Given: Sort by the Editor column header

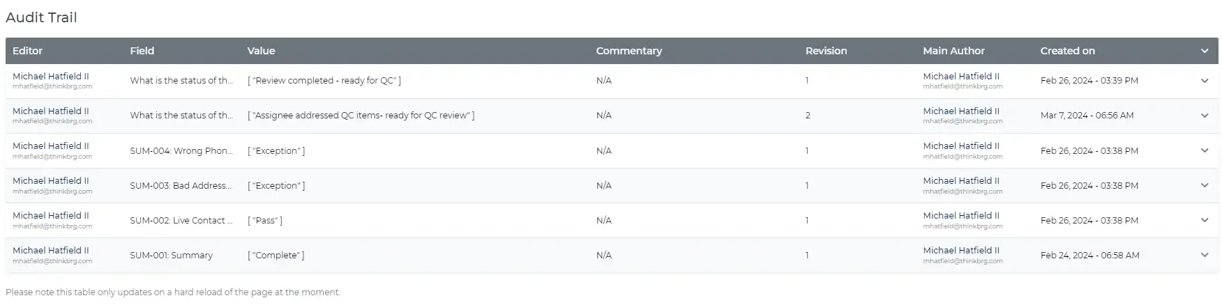Looking at the screenshot, I should pos(27,51).
